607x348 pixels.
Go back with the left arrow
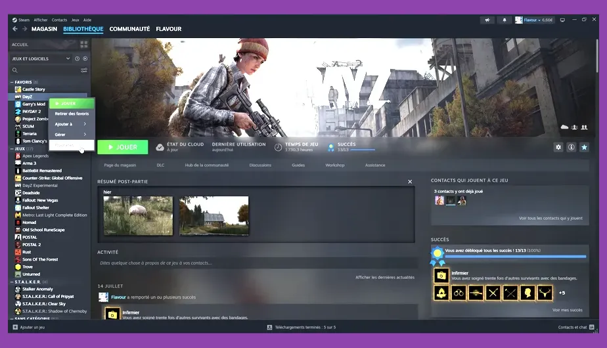[x=14, y=29]
